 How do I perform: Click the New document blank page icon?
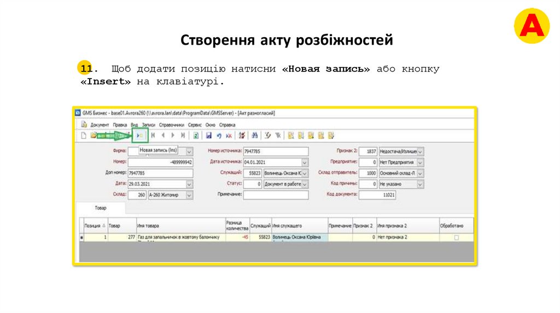(x=84, y=135)
